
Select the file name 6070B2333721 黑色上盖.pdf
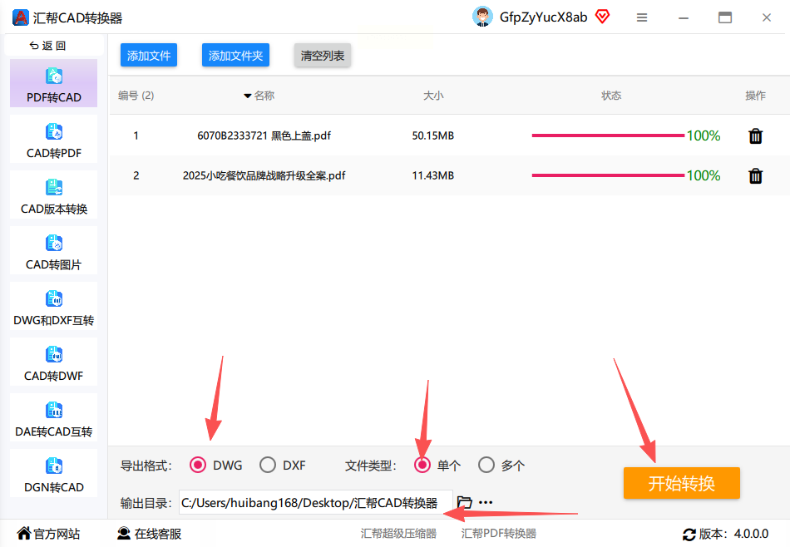[264, 136]
